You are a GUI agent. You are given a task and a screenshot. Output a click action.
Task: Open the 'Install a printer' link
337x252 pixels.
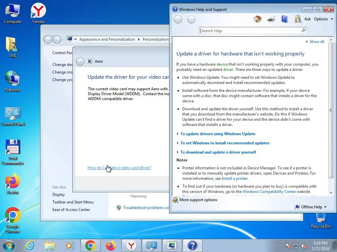coord(235,178)
